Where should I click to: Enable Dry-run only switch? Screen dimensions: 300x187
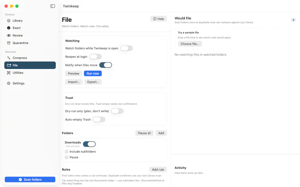pos(117,111)
